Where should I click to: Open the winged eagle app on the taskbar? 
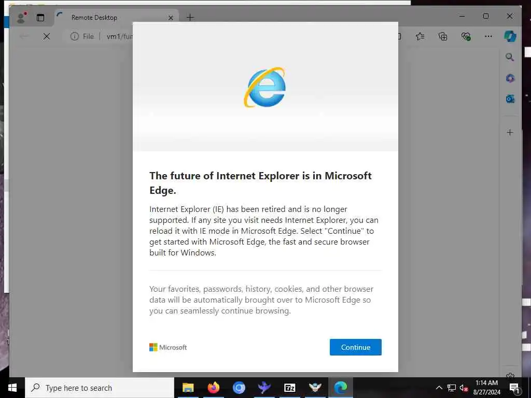(315, 388)
